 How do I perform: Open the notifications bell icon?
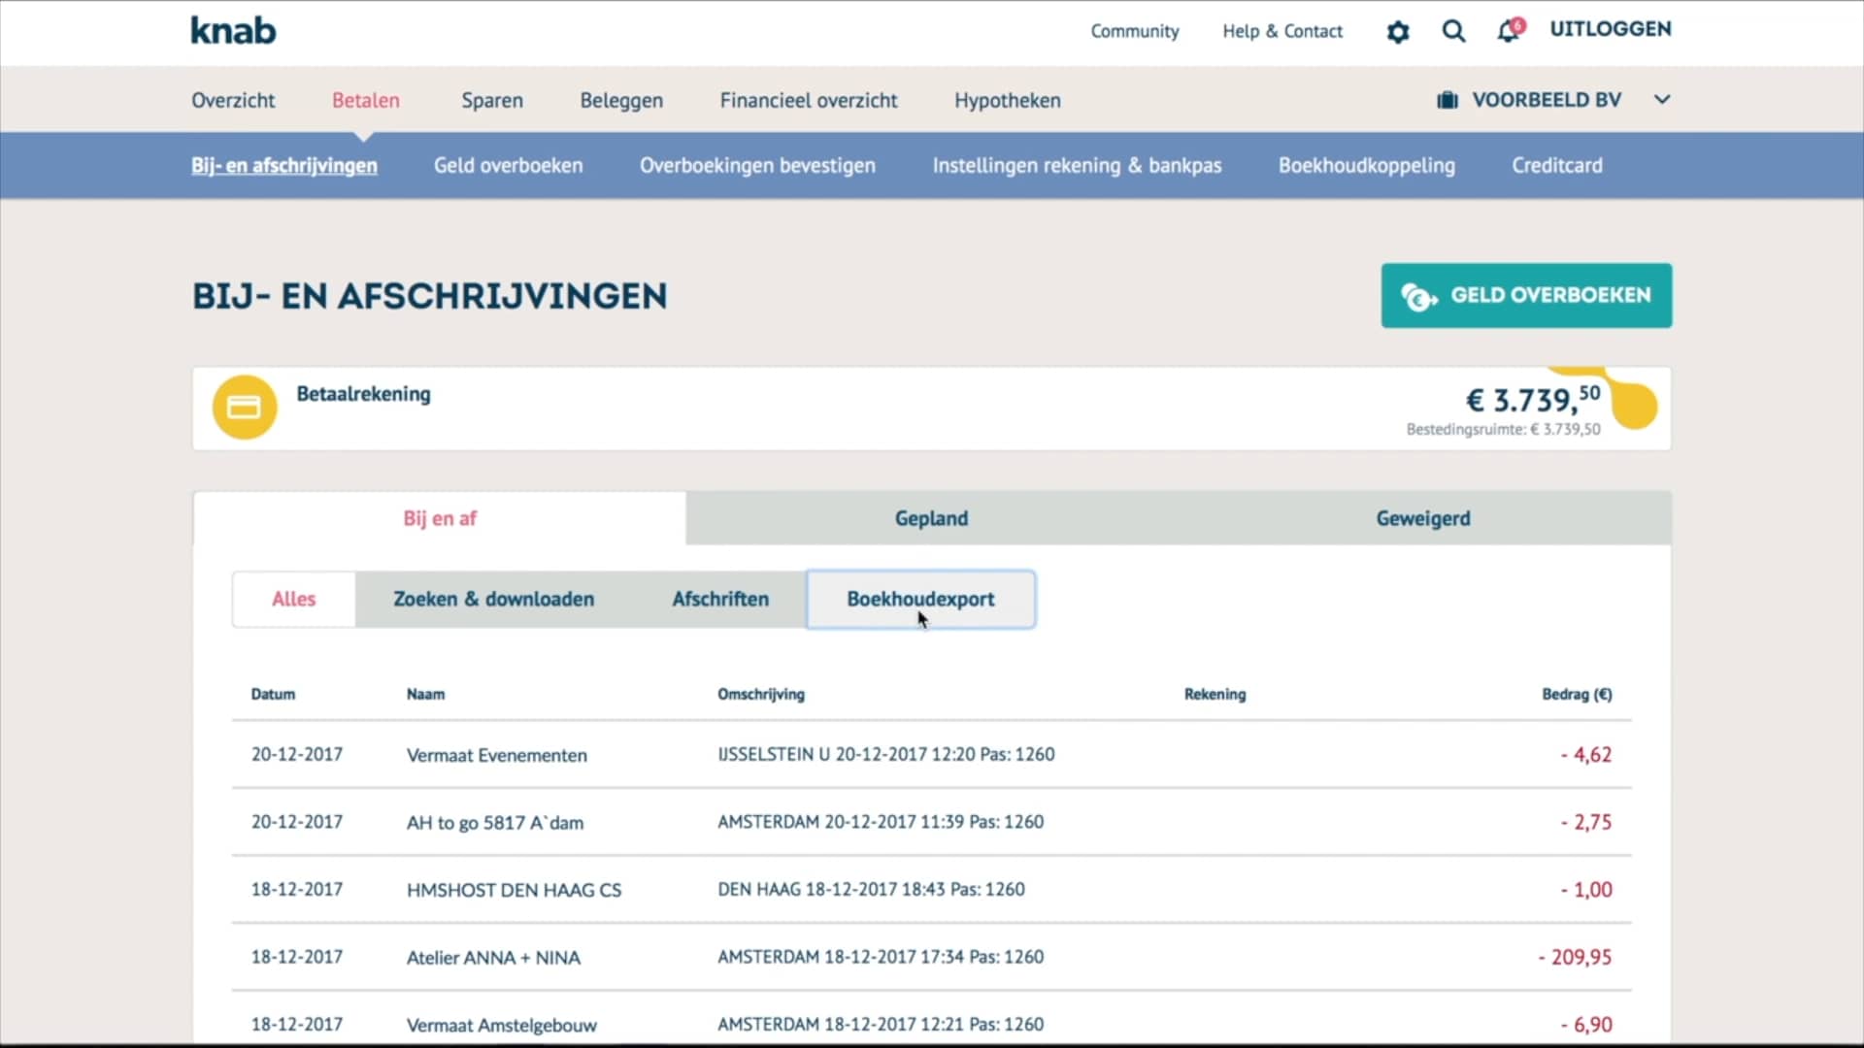(x=1508, y=31)
